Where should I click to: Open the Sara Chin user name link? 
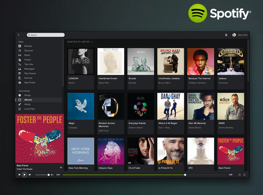coord(243,35)
